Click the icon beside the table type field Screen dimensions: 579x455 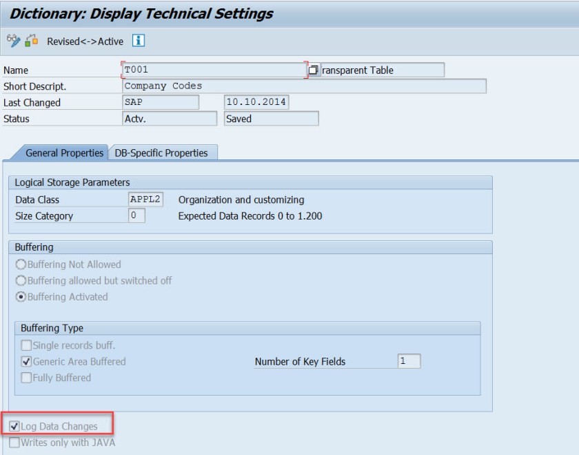pyautogui.click(x=314, y=70)
